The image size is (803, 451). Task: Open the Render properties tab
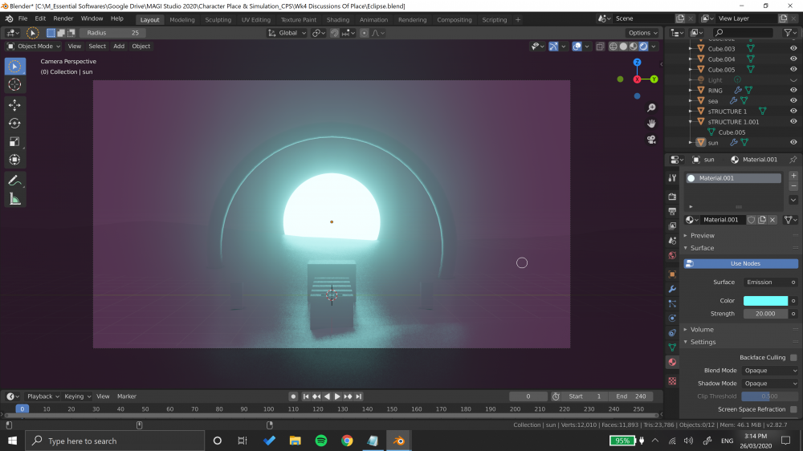point(672,197)
